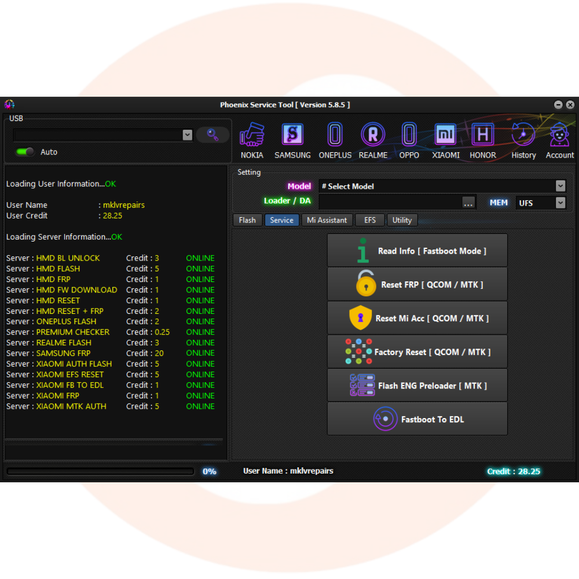Click the Model label
579x579 pixels.
(299, 186)
